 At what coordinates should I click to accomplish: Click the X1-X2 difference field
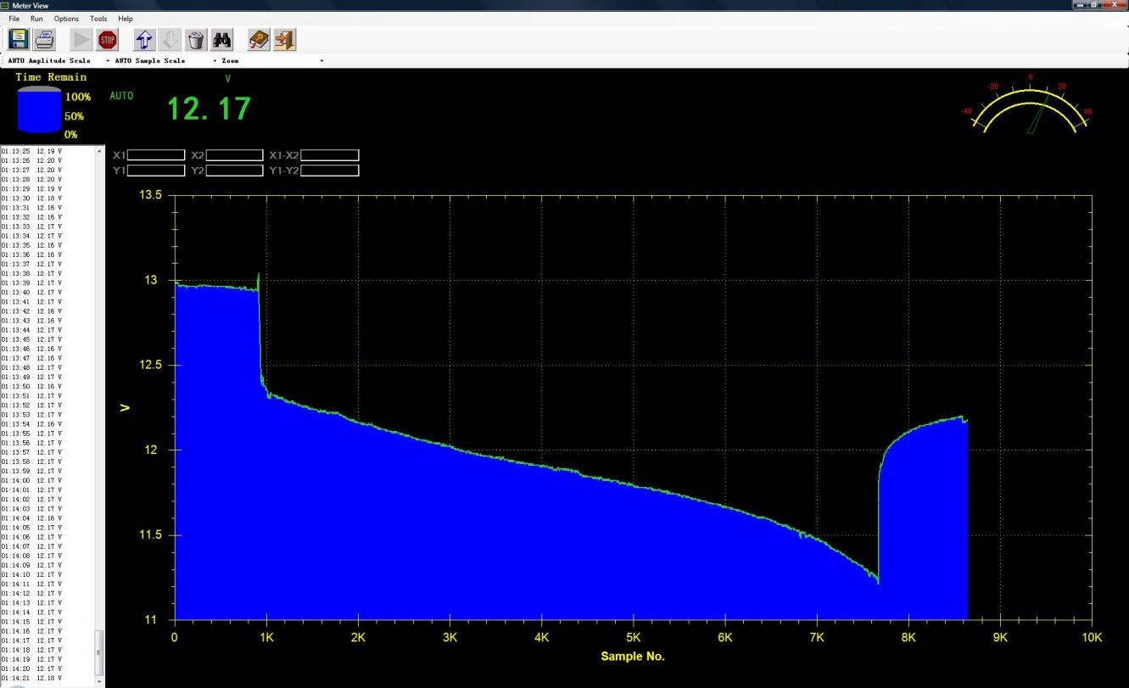tap(330, 155)
